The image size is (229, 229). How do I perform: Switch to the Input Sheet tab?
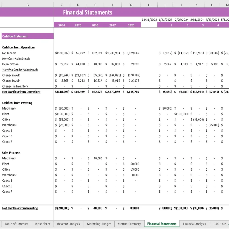(x=42, y=224)
